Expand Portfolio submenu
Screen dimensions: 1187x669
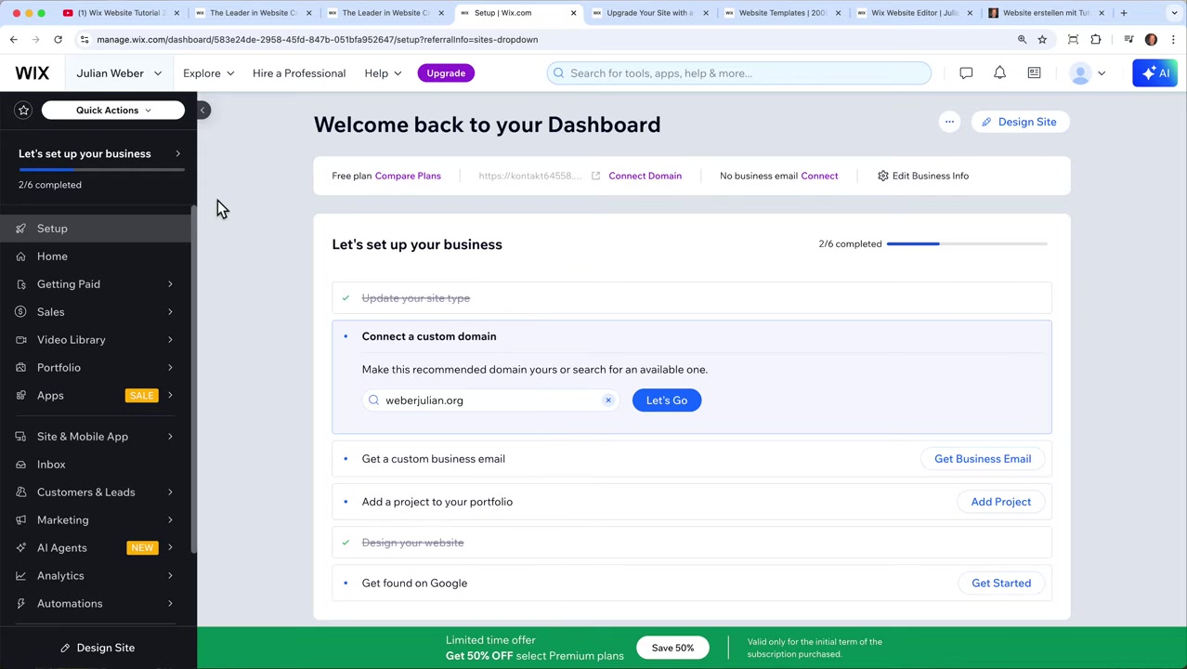tap(170, 368)
